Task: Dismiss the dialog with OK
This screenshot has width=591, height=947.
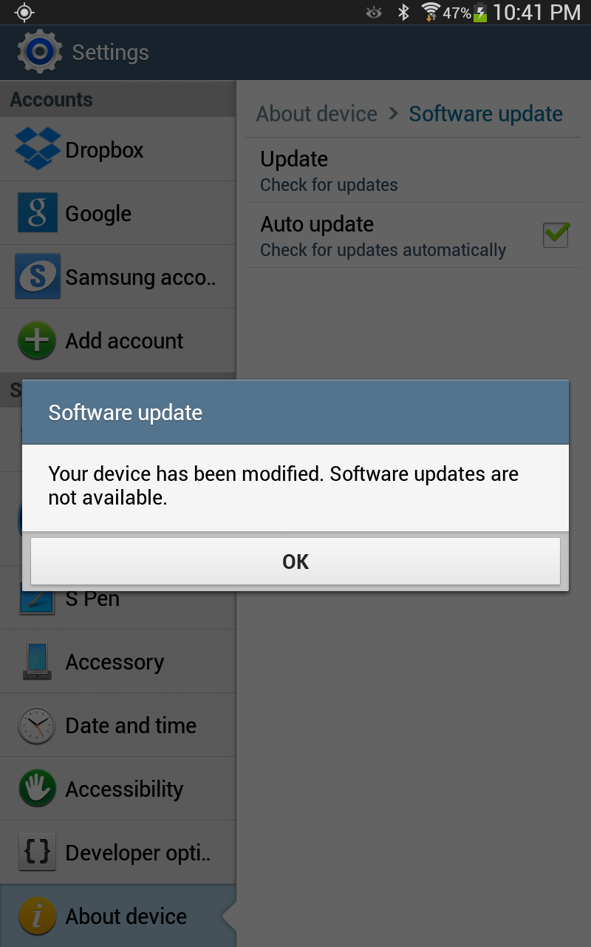Action: 295,562
